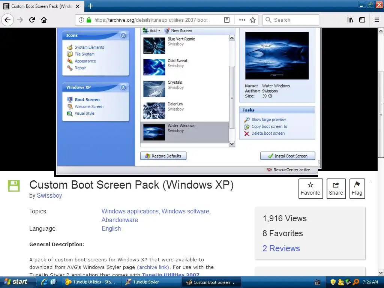Open the 2 Reviews link
This screenshot has width=384, height=288.
click(x=281, y=248)
